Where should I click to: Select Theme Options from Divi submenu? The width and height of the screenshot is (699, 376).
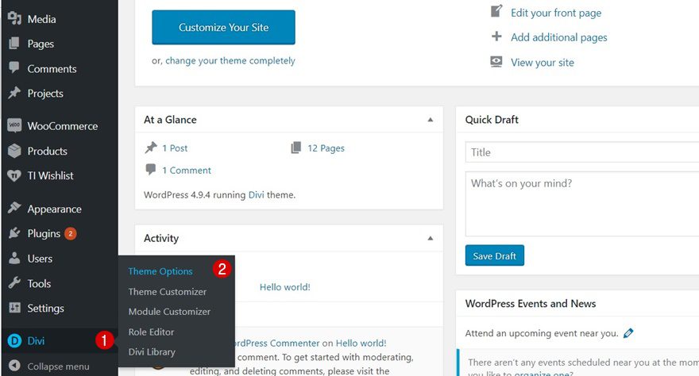[x=160, y=271]
